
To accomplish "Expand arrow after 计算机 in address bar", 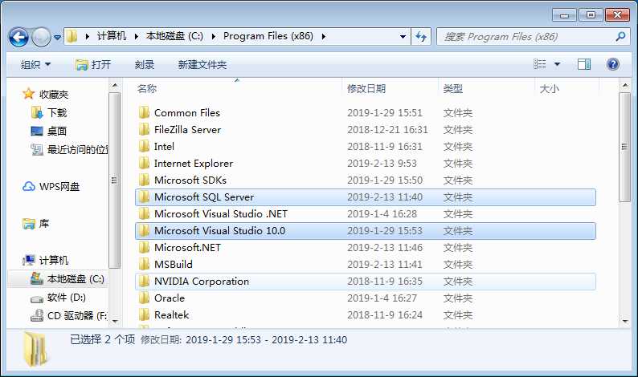I will 137,37.
